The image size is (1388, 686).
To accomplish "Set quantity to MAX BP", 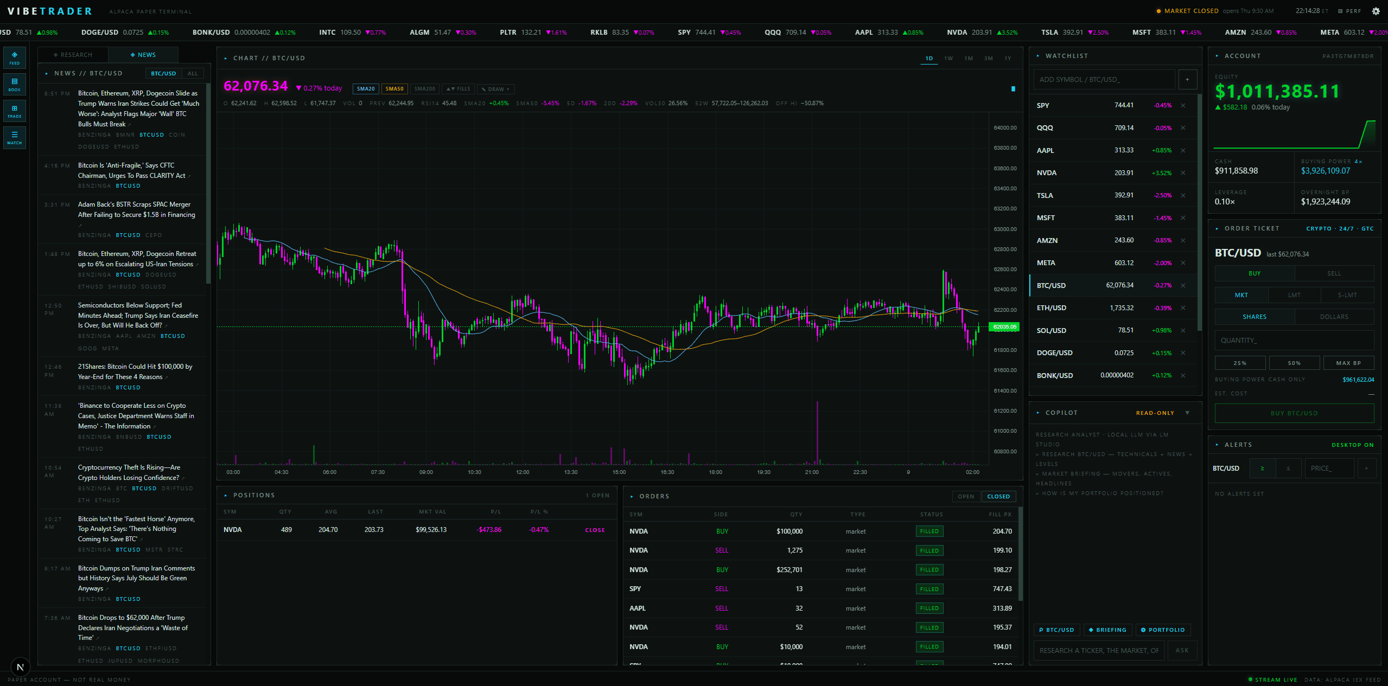I will 1348,363.
